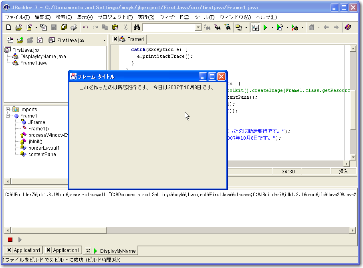Click the green Run project arrow
The height and width of the screenshot is (268, 363).
265,27
